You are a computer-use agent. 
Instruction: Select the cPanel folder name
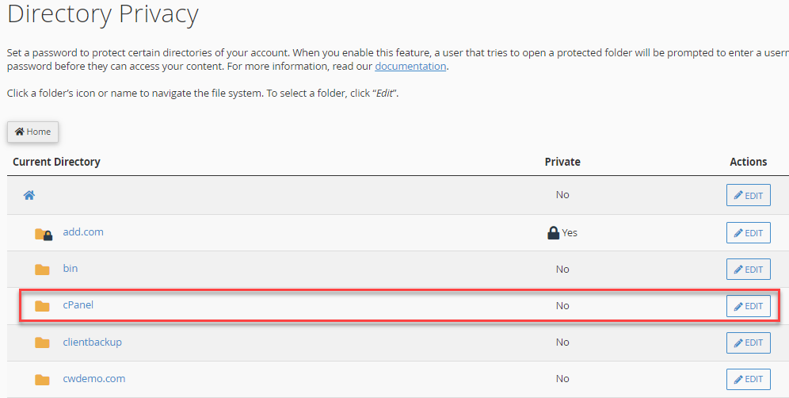coord(78,305)
